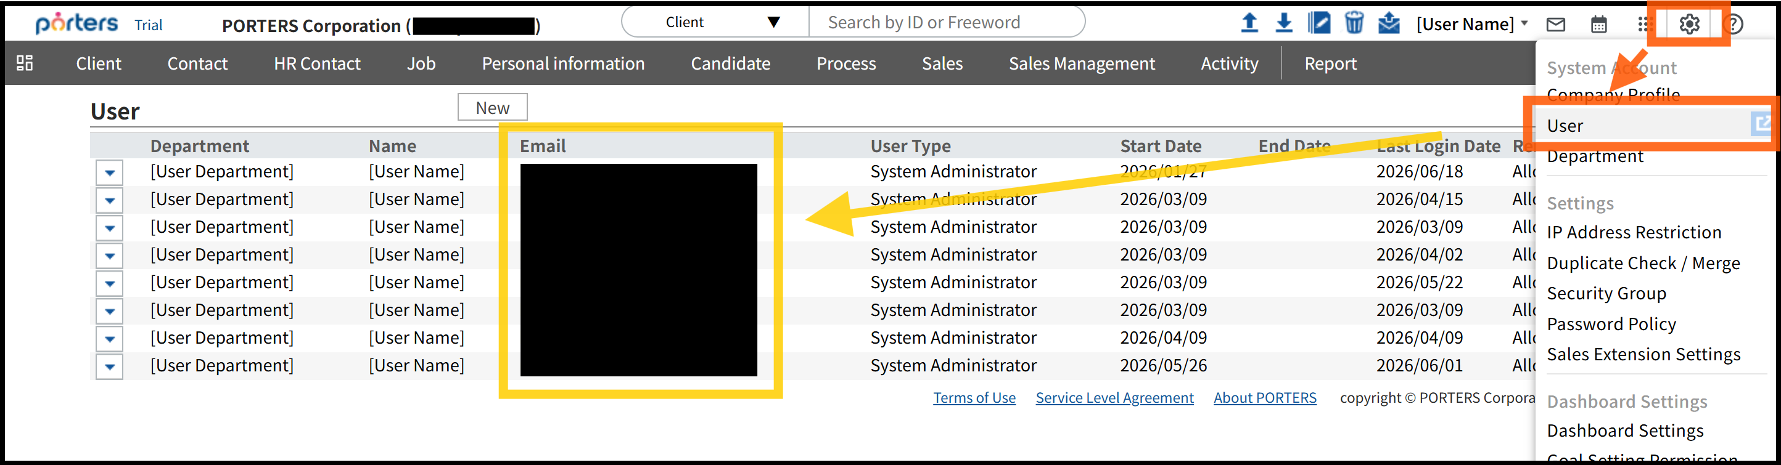1781x465 pixels.
Task: Open the Terms of Use link
Action: pos(974,398)
